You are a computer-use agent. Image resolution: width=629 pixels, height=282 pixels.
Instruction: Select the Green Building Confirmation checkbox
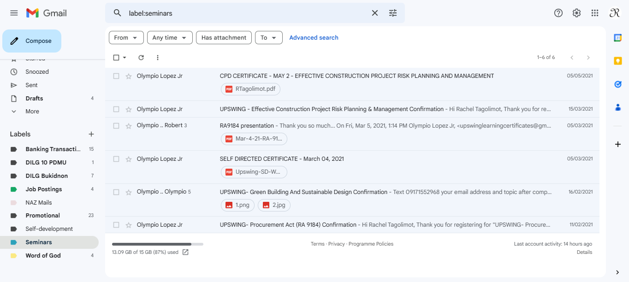116,192
